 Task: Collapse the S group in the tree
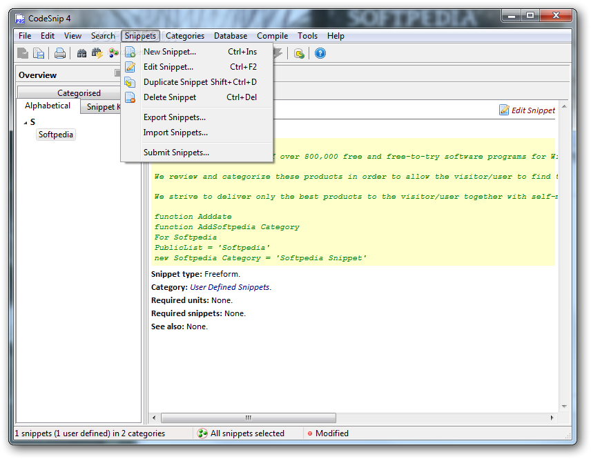(x=26, y=122)
